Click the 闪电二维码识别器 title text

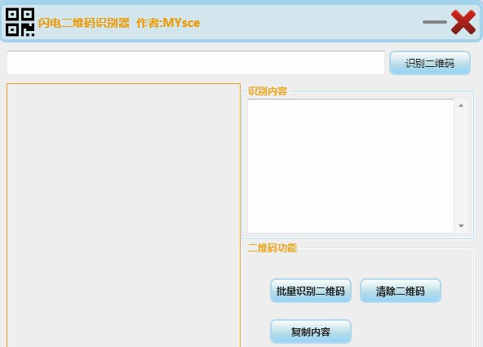click(84, 23)
